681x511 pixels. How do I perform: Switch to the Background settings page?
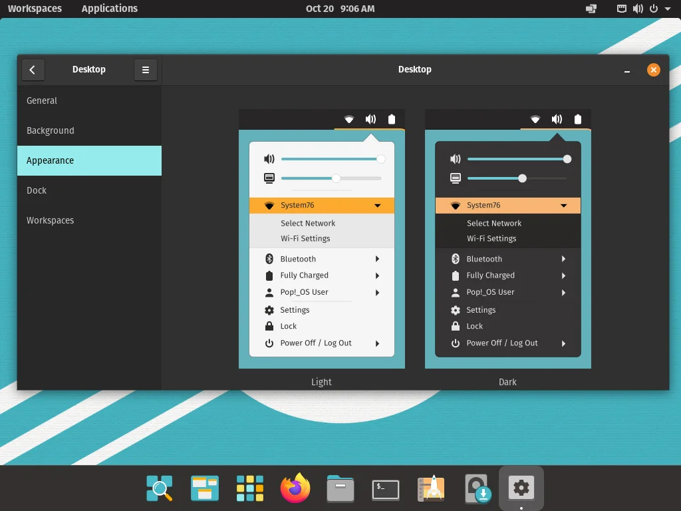(x=89, y=130)
